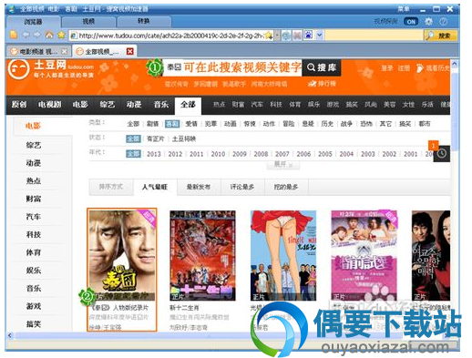472x358 pixels.
Task: Open the address bar history dropdown
Action: point(277,36)
